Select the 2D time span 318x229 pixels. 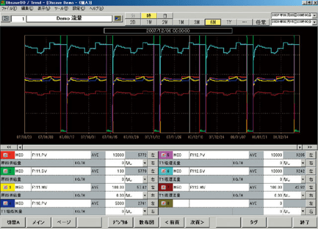click(x=133, y=22)
